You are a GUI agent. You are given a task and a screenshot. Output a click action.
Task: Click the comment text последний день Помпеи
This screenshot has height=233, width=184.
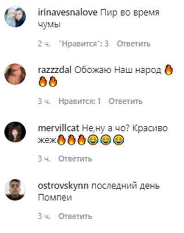pos(99,192)
